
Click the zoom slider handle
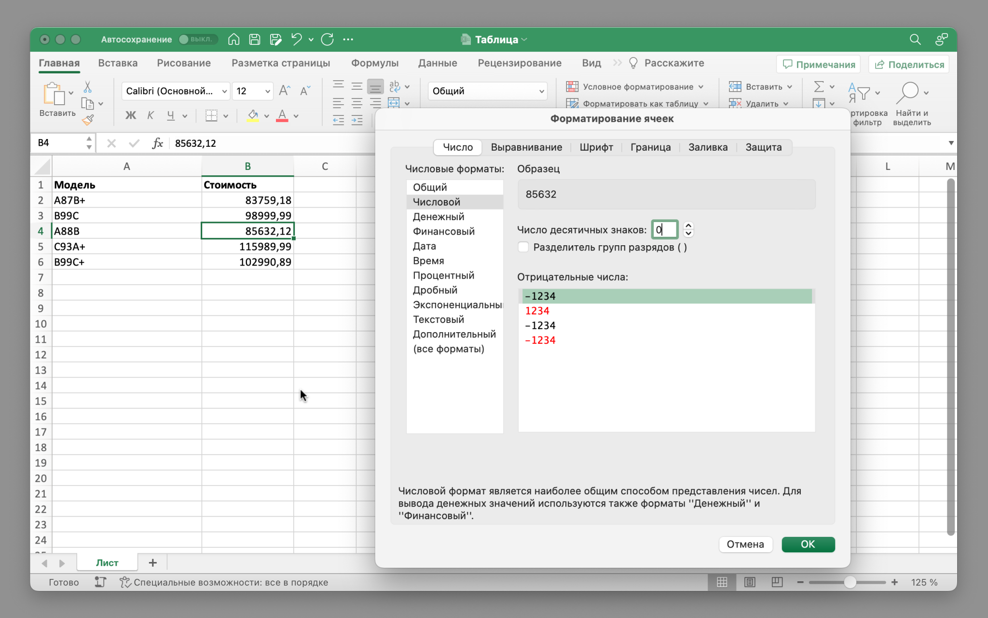[x=850, y=582]
